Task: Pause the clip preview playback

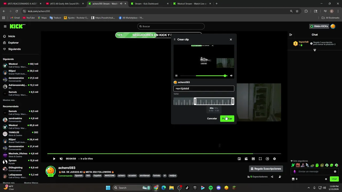Action: [x=176, y=76]
